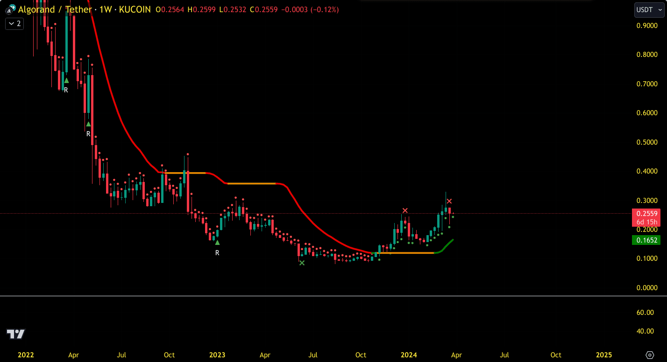Click the 0.5000 price axis label
Image resolution: width=667 pixels, height=362 pixels.
(647, 142)
